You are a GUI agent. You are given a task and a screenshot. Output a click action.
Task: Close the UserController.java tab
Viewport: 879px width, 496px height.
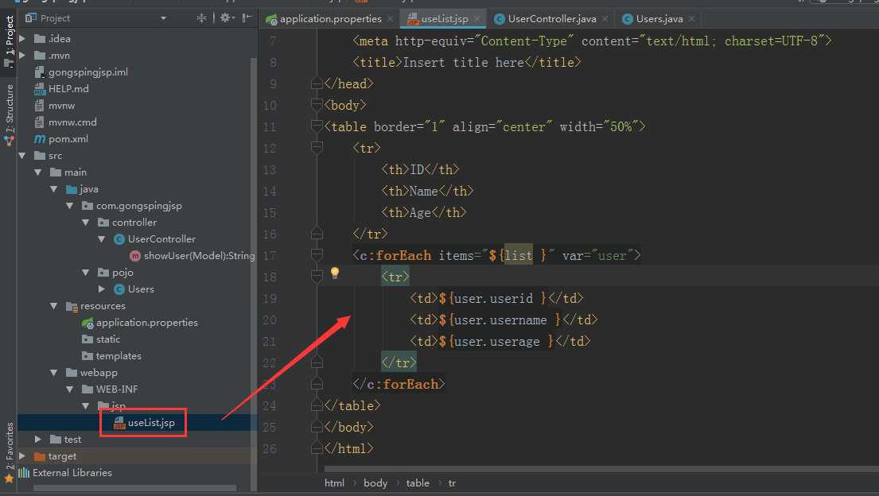(x=605, y=19)
